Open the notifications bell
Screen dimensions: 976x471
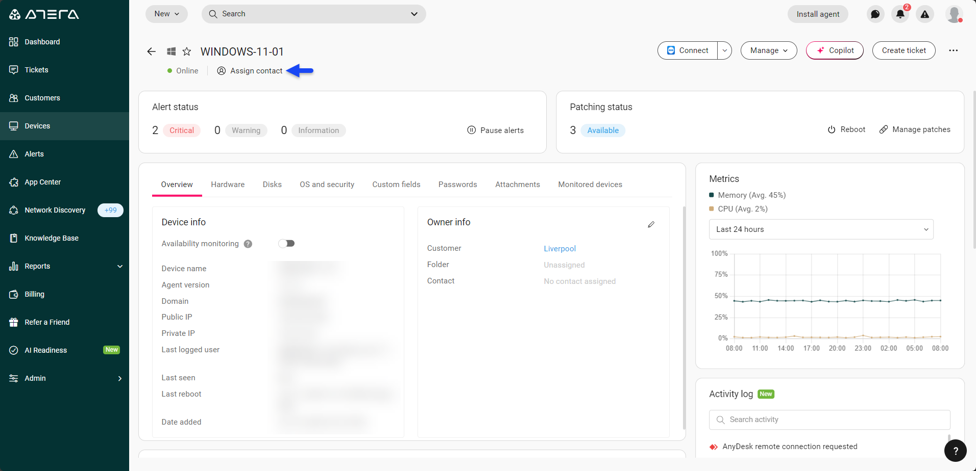click(x=900, y=14)
